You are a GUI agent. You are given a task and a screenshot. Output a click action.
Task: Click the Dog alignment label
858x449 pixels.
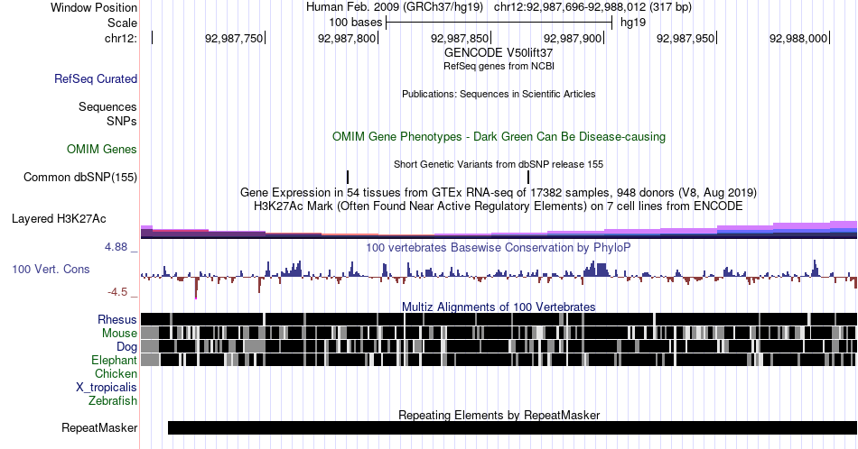coord(126,347)
